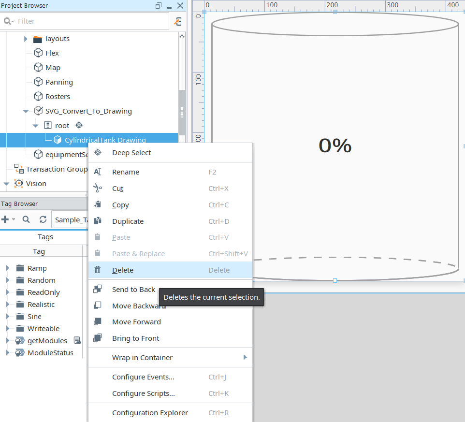Refresh the Tag Browser
465x422 pixels.
pos(43,219)
